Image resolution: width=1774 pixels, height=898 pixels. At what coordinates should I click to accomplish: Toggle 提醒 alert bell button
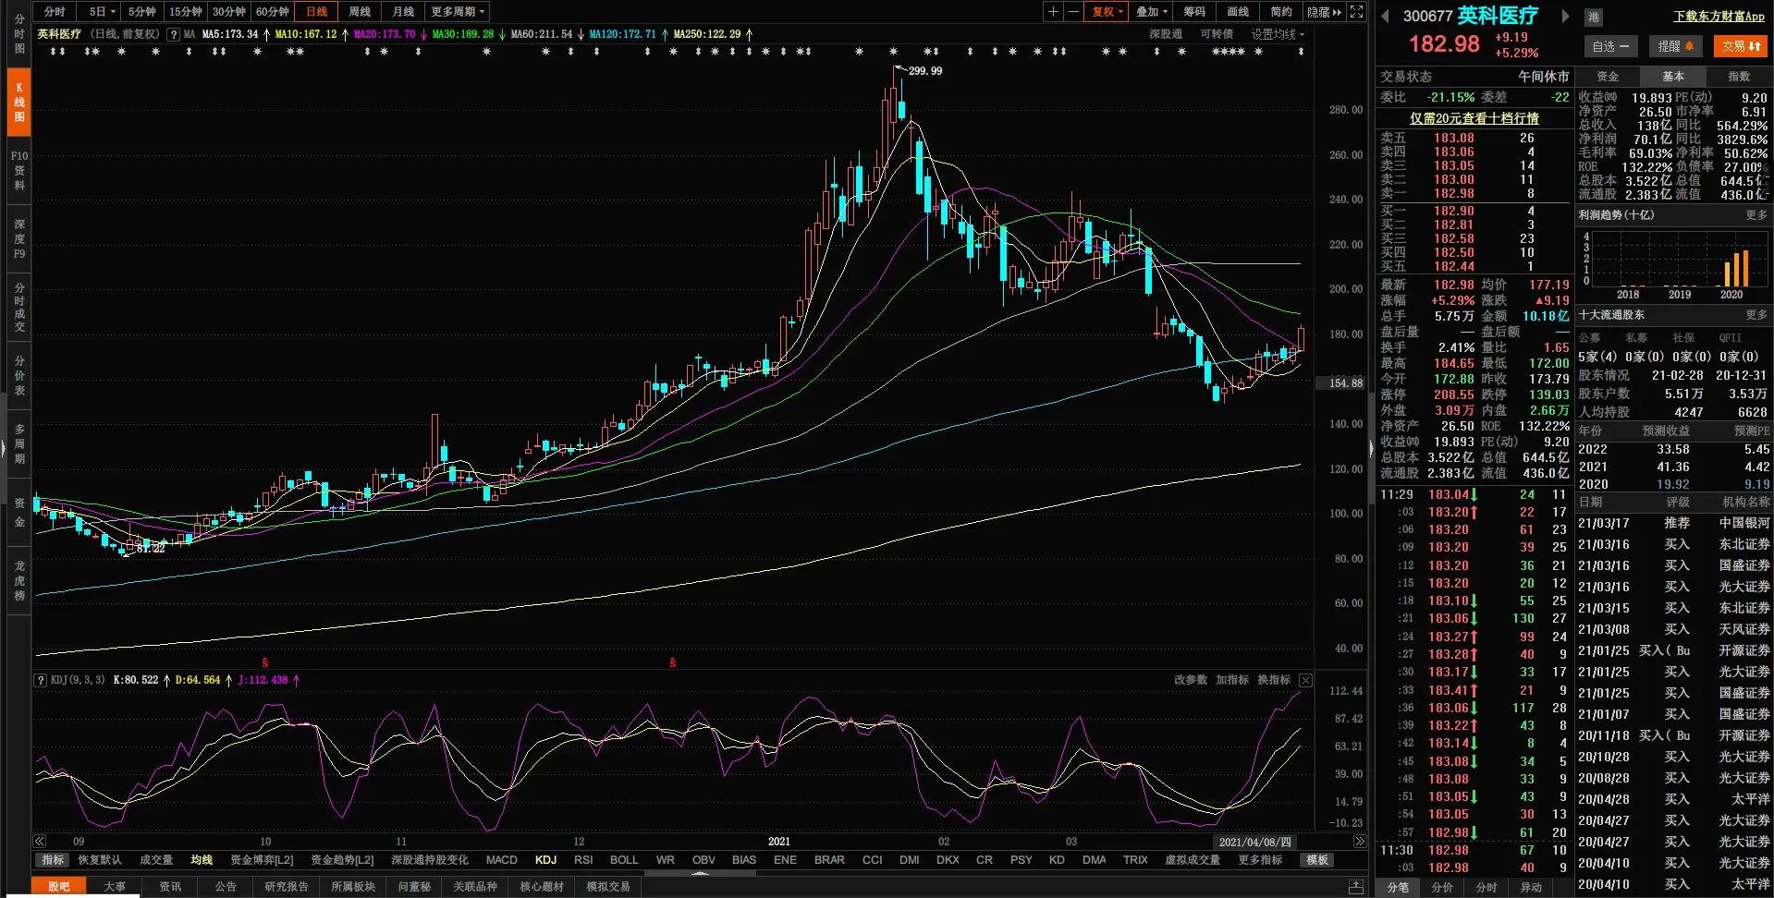(x=1675, y=46)
